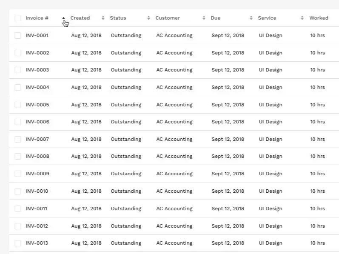Open invoice INV-0005
The height and width of the screenshot is (254, 339).
(37, 105)
